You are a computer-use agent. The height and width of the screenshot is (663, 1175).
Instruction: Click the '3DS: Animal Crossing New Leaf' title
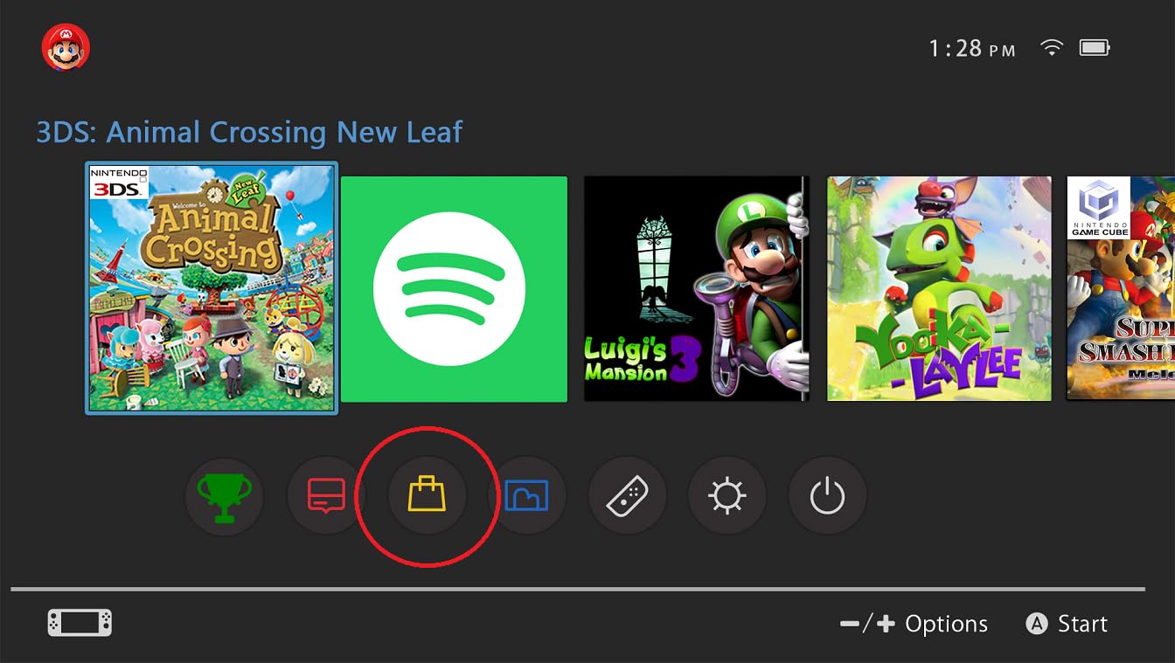(249, 132)
